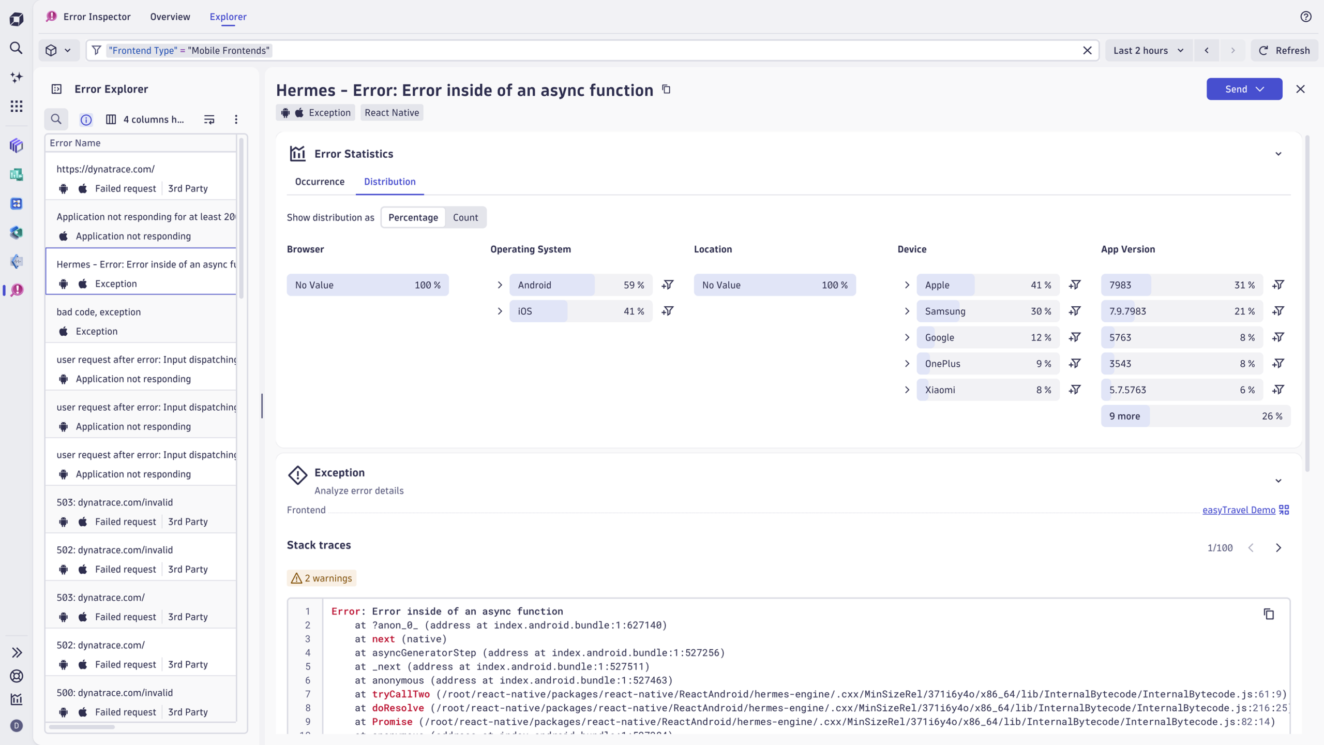Screen dimensions: 1324x745
Task: Switch to the Occurrence tab
Action: (320, 182)
